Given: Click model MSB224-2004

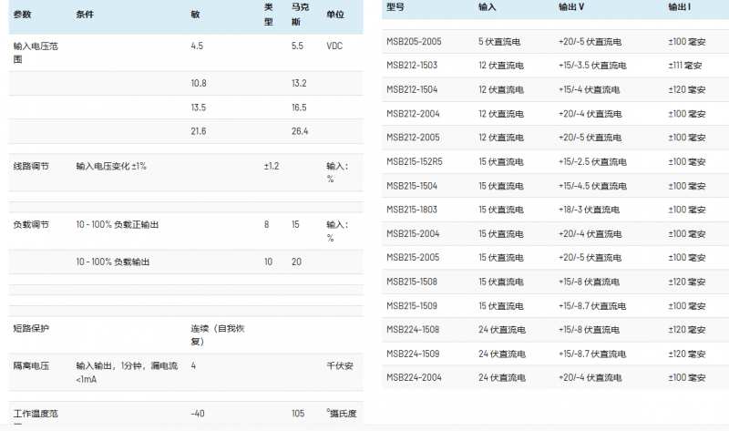Looking at the screenshot, I should pos(414,377).
